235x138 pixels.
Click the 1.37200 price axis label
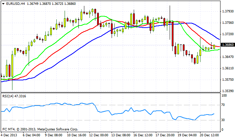228,34
